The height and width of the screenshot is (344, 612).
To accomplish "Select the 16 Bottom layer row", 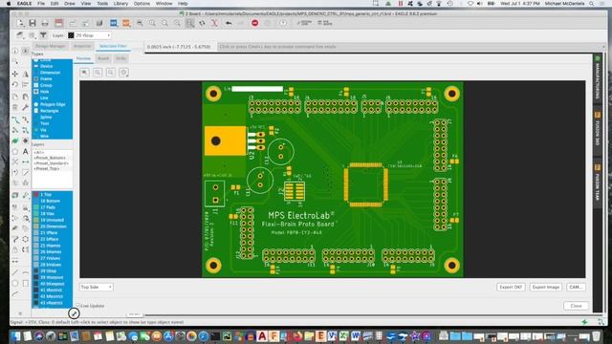I will click(52, 201).
